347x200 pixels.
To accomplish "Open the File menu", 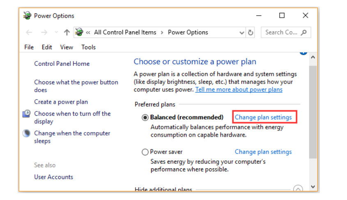I will (29, 47).
